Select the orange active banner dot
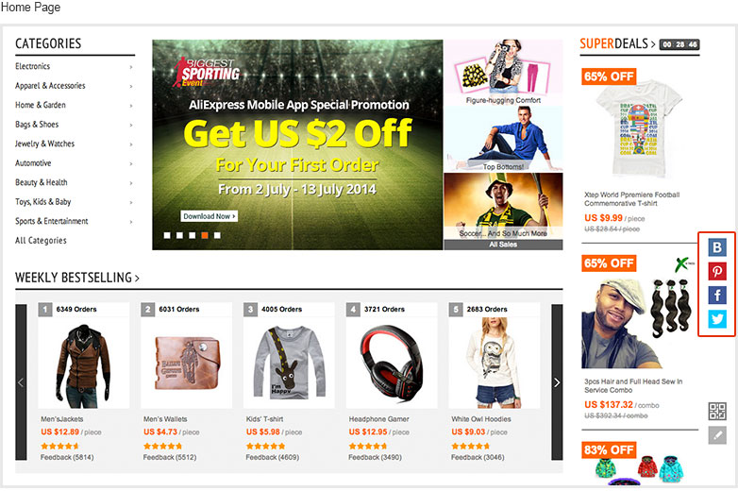Image resolution: width=738 pixels, height=491 pixels. click(205, 235)
